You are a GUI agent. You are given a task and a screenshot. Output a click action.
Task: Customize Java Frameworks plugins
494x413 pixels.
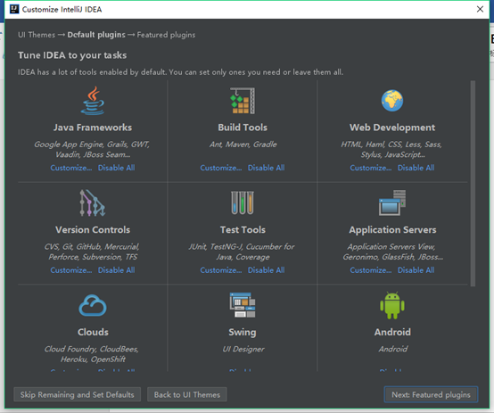click(71, 168)
